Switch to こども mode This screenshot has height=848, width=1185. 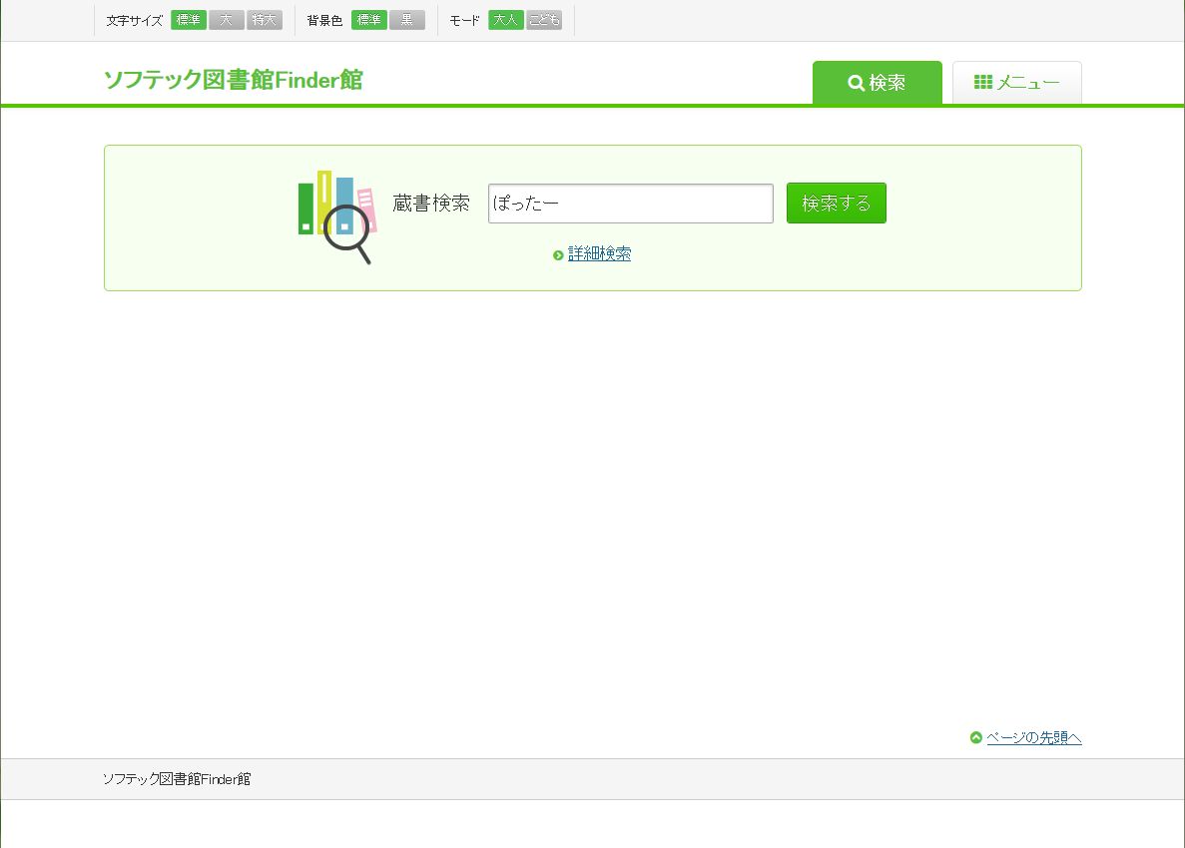tap(544, 20)
